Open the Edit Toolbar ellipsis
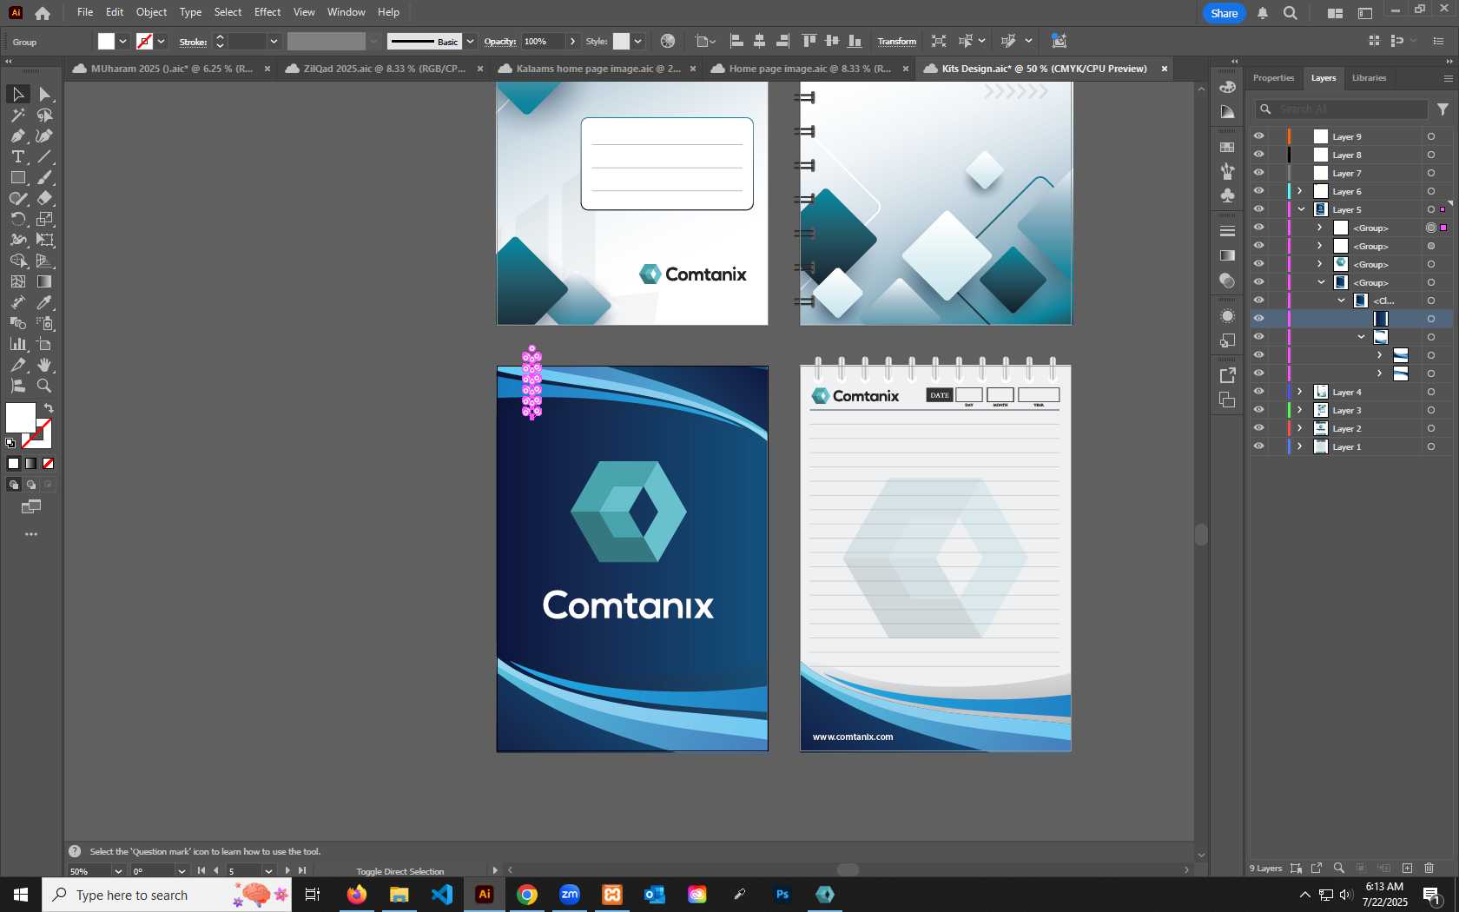The width and height of the screenshot is (1459, 912). (31, 534)
